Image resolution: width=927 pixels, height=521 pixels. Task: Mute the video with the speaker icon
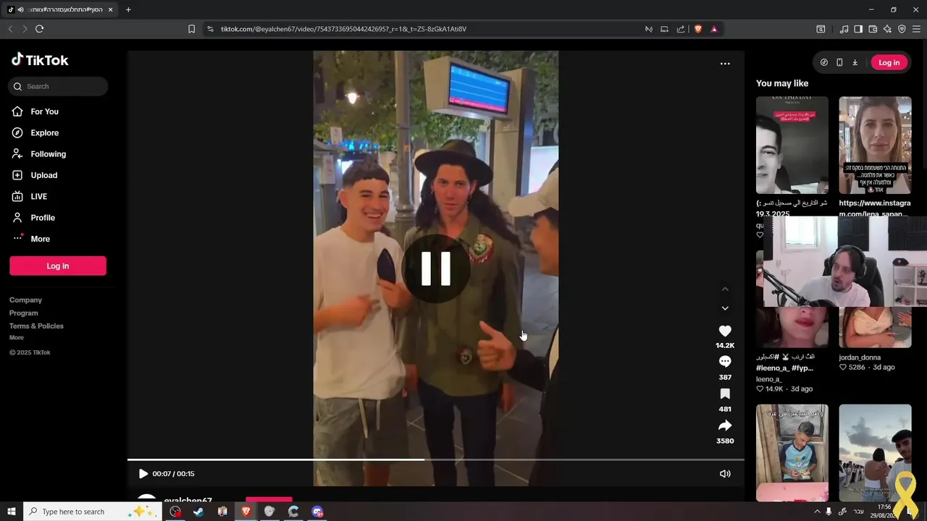[725, 474]
